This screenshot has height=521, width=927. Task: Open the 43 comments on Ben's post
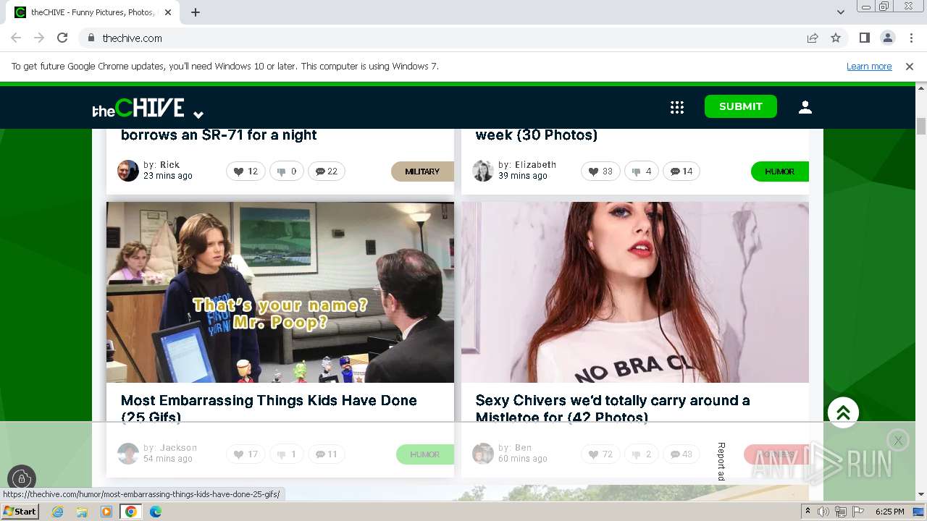681,454
